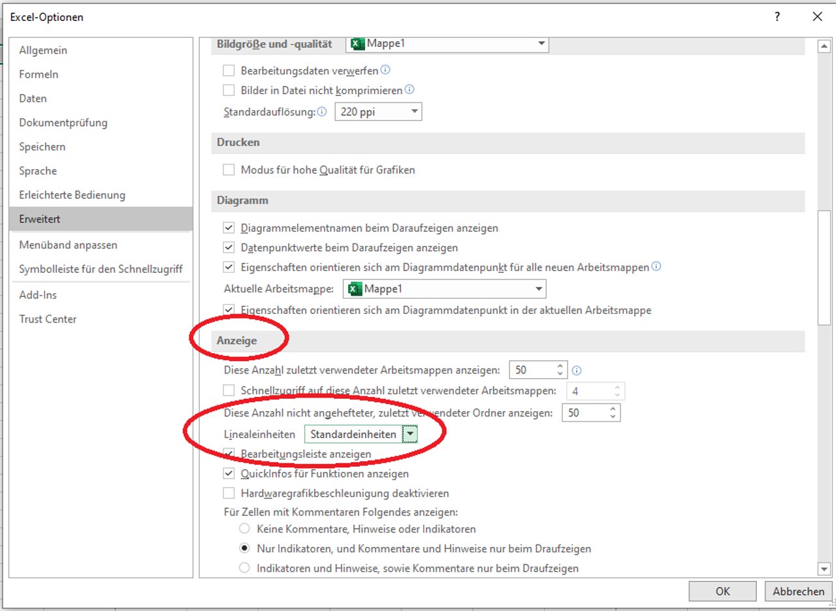This screenshot has height=611, width=836.
Task: Click Excel file icon in Aktuelle Arbeitsmappe combo
Action: 355,289
